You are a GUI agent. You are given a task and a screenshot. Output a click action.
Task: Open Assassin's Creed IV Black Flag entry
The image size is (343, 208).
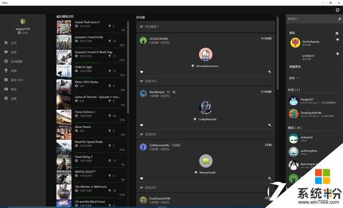[x=91, y=57]
